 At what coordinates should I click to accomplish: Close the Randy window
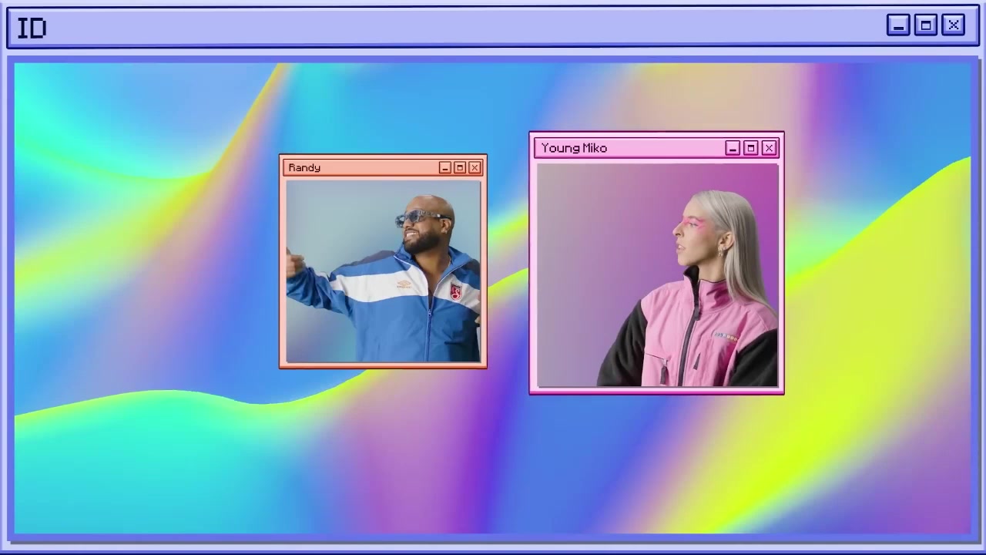[x=475, y=167]
